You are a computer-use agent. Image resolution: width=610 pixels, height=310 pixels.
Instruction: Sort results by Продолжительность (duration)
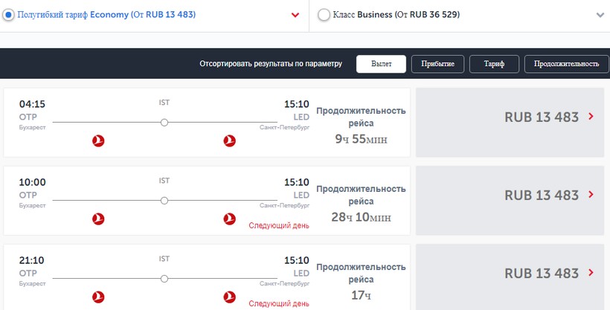(x=566, y=64)
